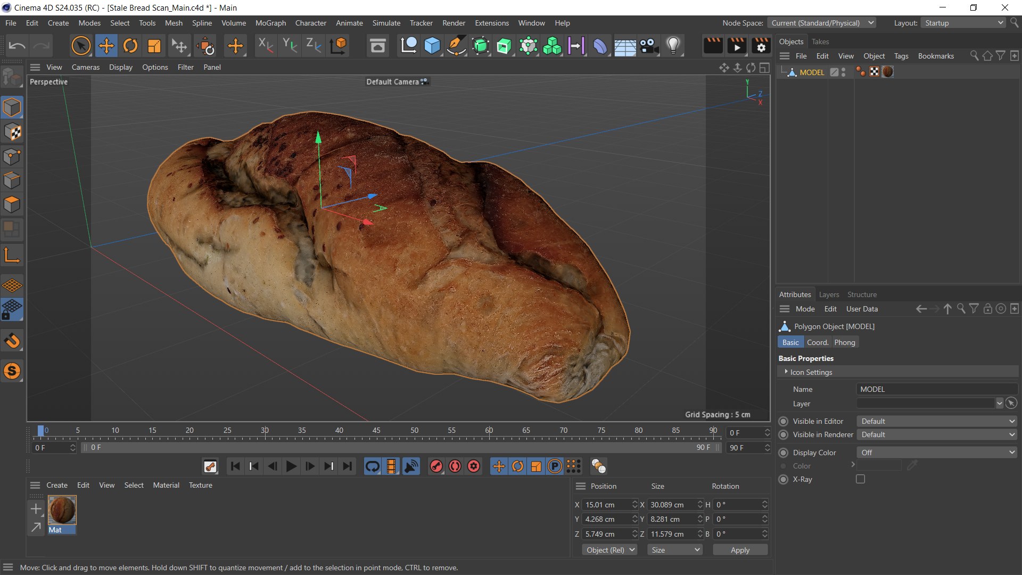Viewport: 1022px width, 575px height.
Task: Click the Undo arrow icon
Action: tap(17, 46)
